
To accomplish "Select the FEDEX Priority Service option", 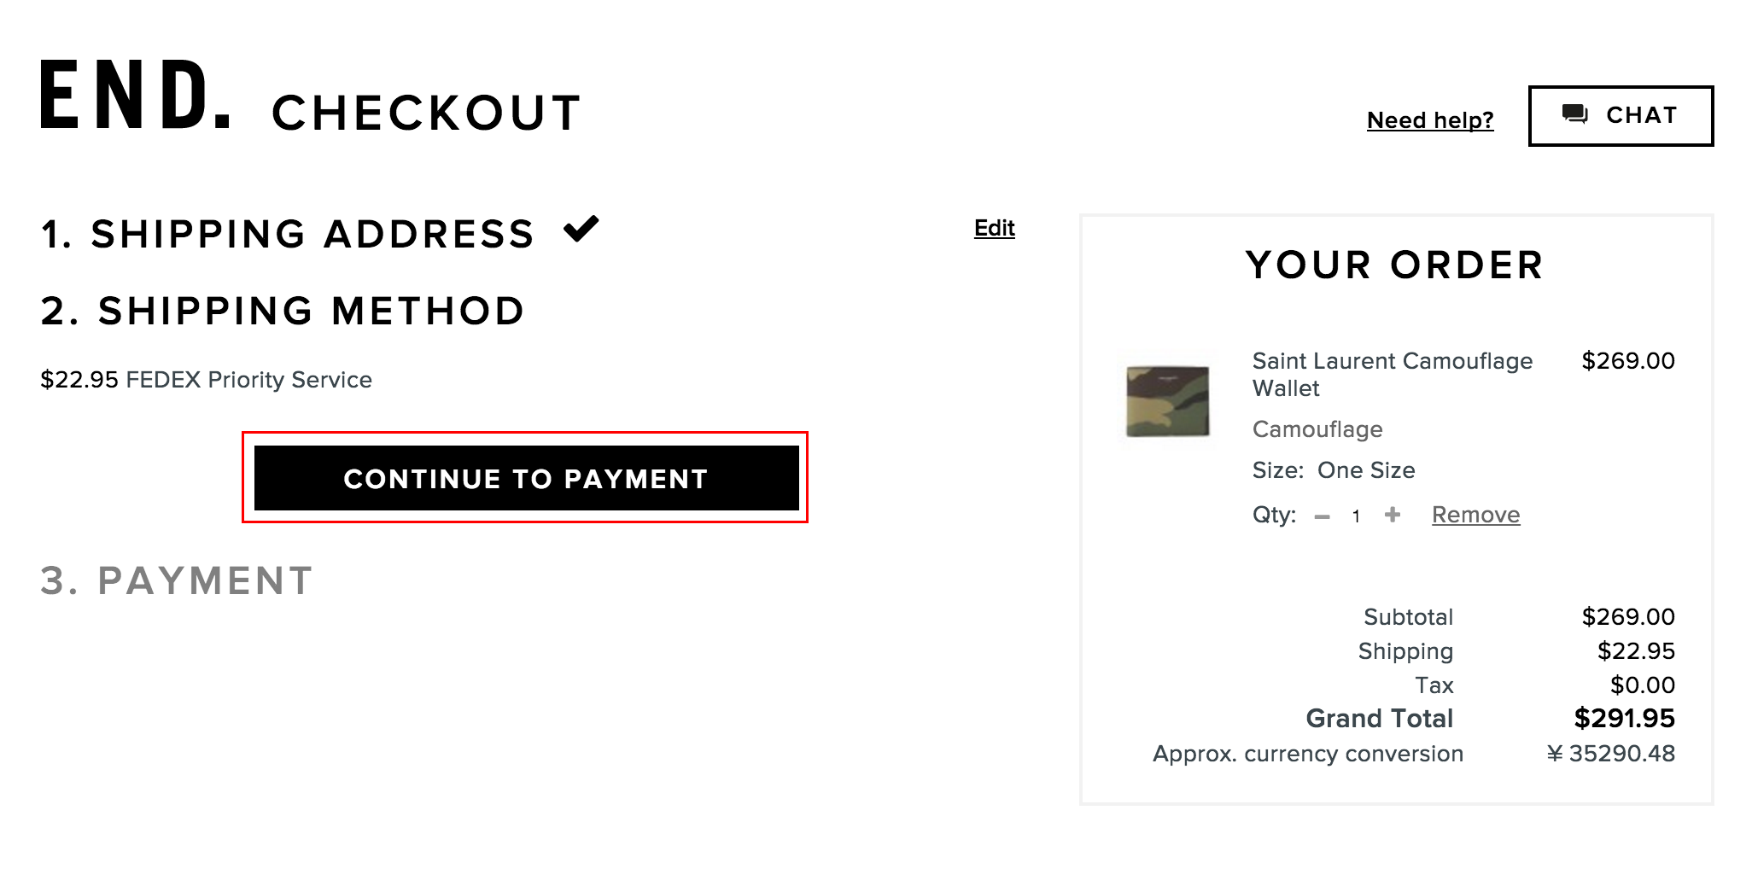I will pos(206,380).
